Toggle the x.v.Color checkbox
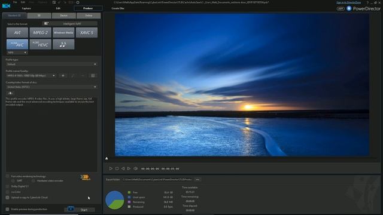 point(8,192)
